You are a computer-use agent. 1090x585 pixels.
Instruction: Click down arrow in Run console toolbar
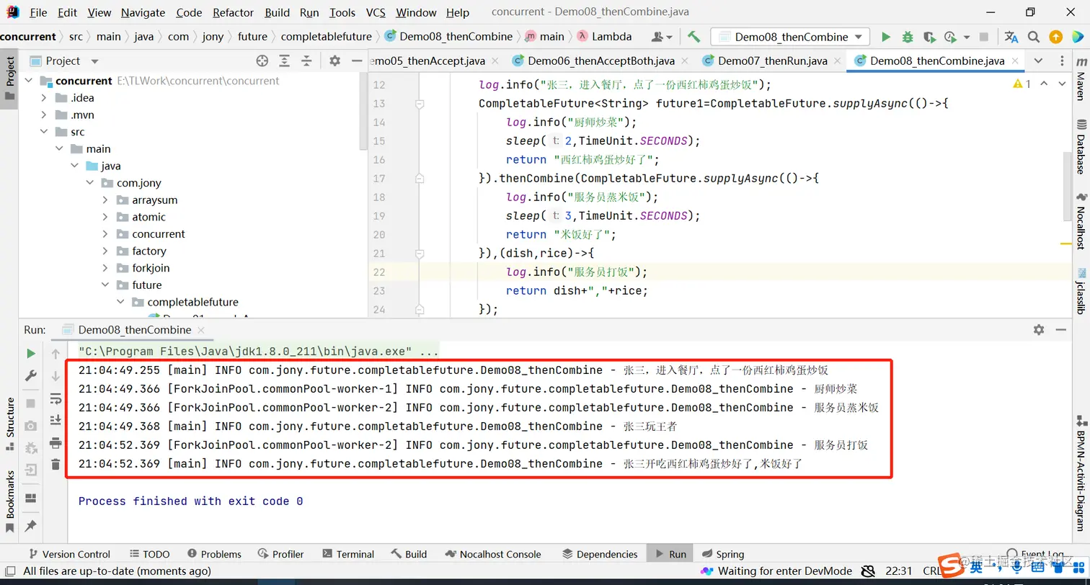coord(56,375)
